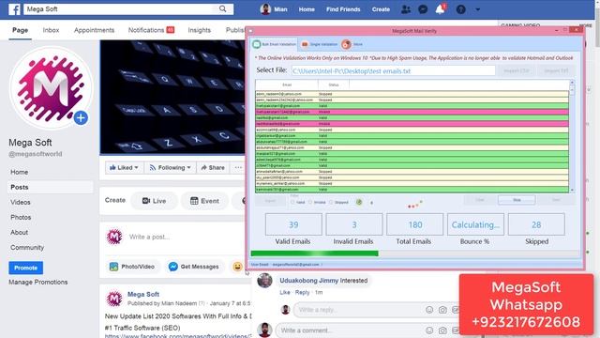Image resolution: width=600 pixels, height=338 pixels.
Task: Open friend requests icon in top bar
Action: (406, 9)
